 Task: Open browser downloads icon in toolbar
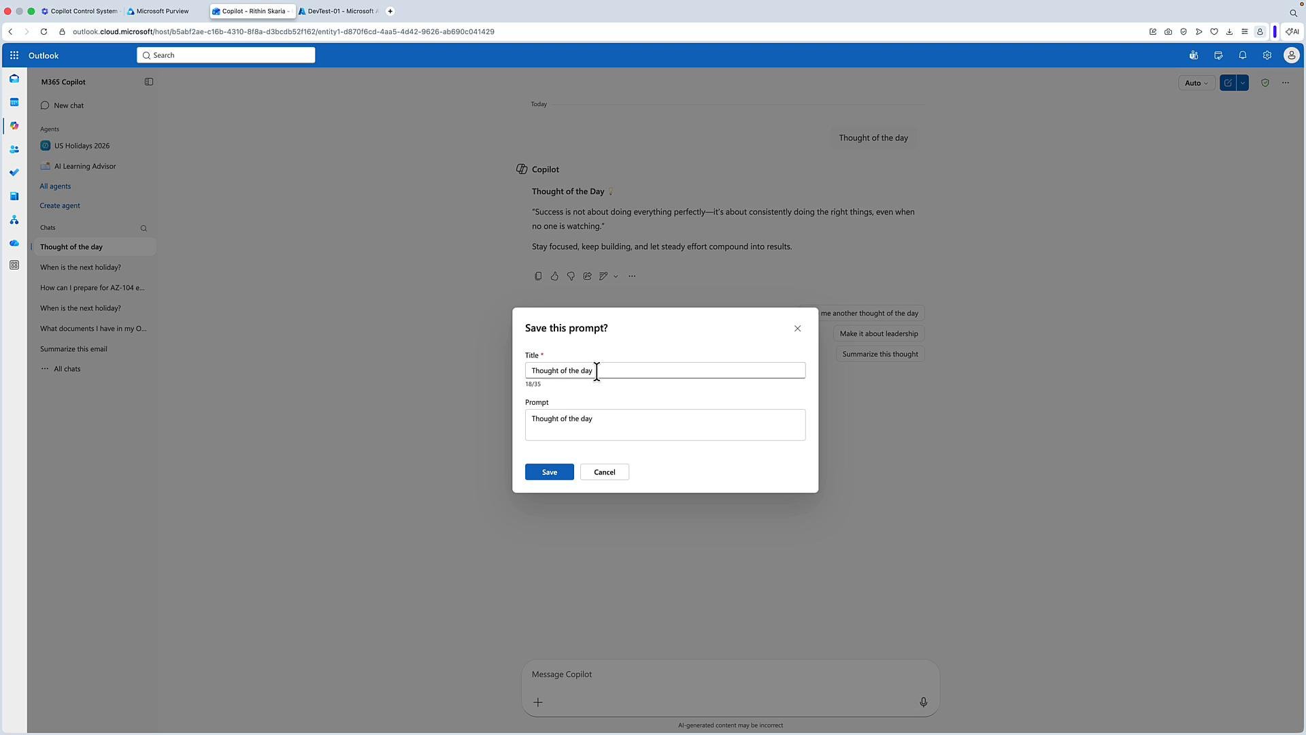coord(1229,32)
